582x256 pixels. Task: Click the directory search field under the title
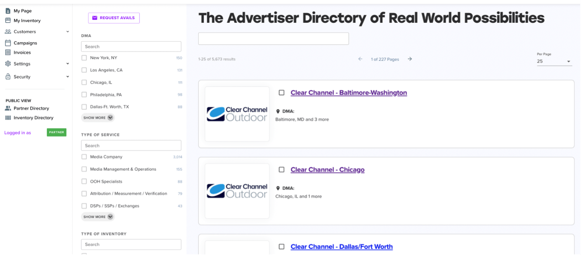coord(273,39)
